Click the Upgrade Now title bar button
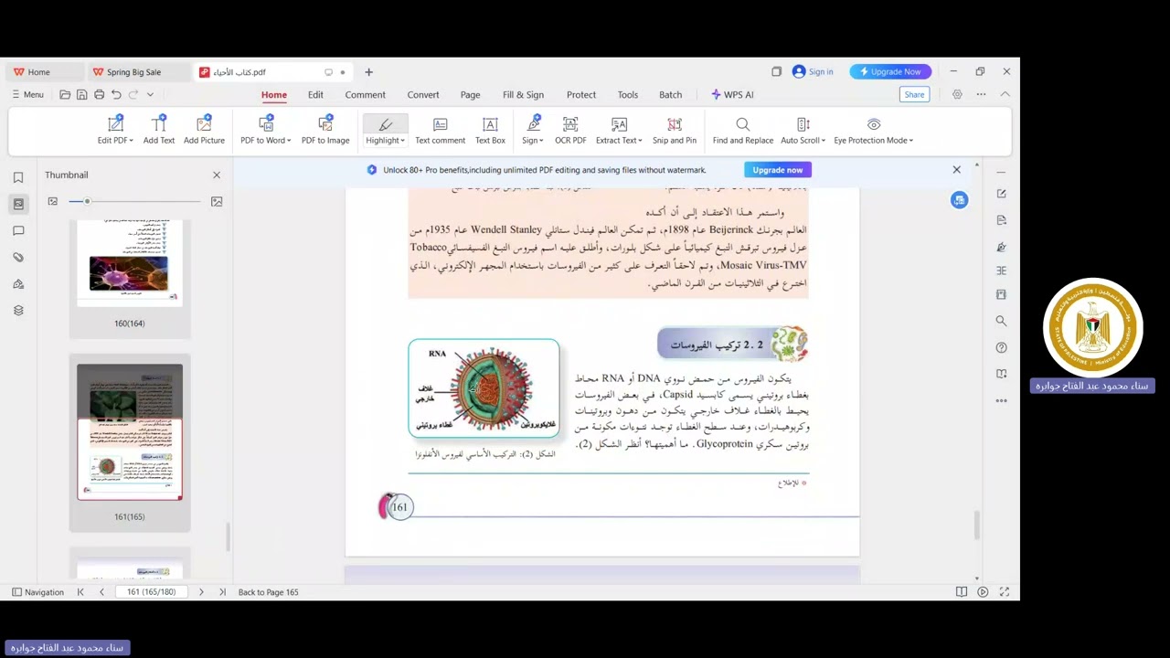Screen dimensions: 1170x658 [890, 71]
